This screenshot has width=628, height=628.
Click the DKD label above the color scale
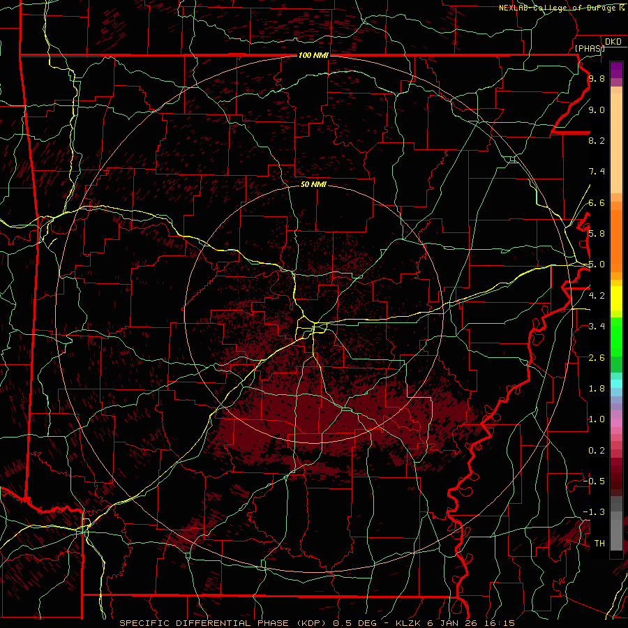pyautogui.click(x=613, y=41)
